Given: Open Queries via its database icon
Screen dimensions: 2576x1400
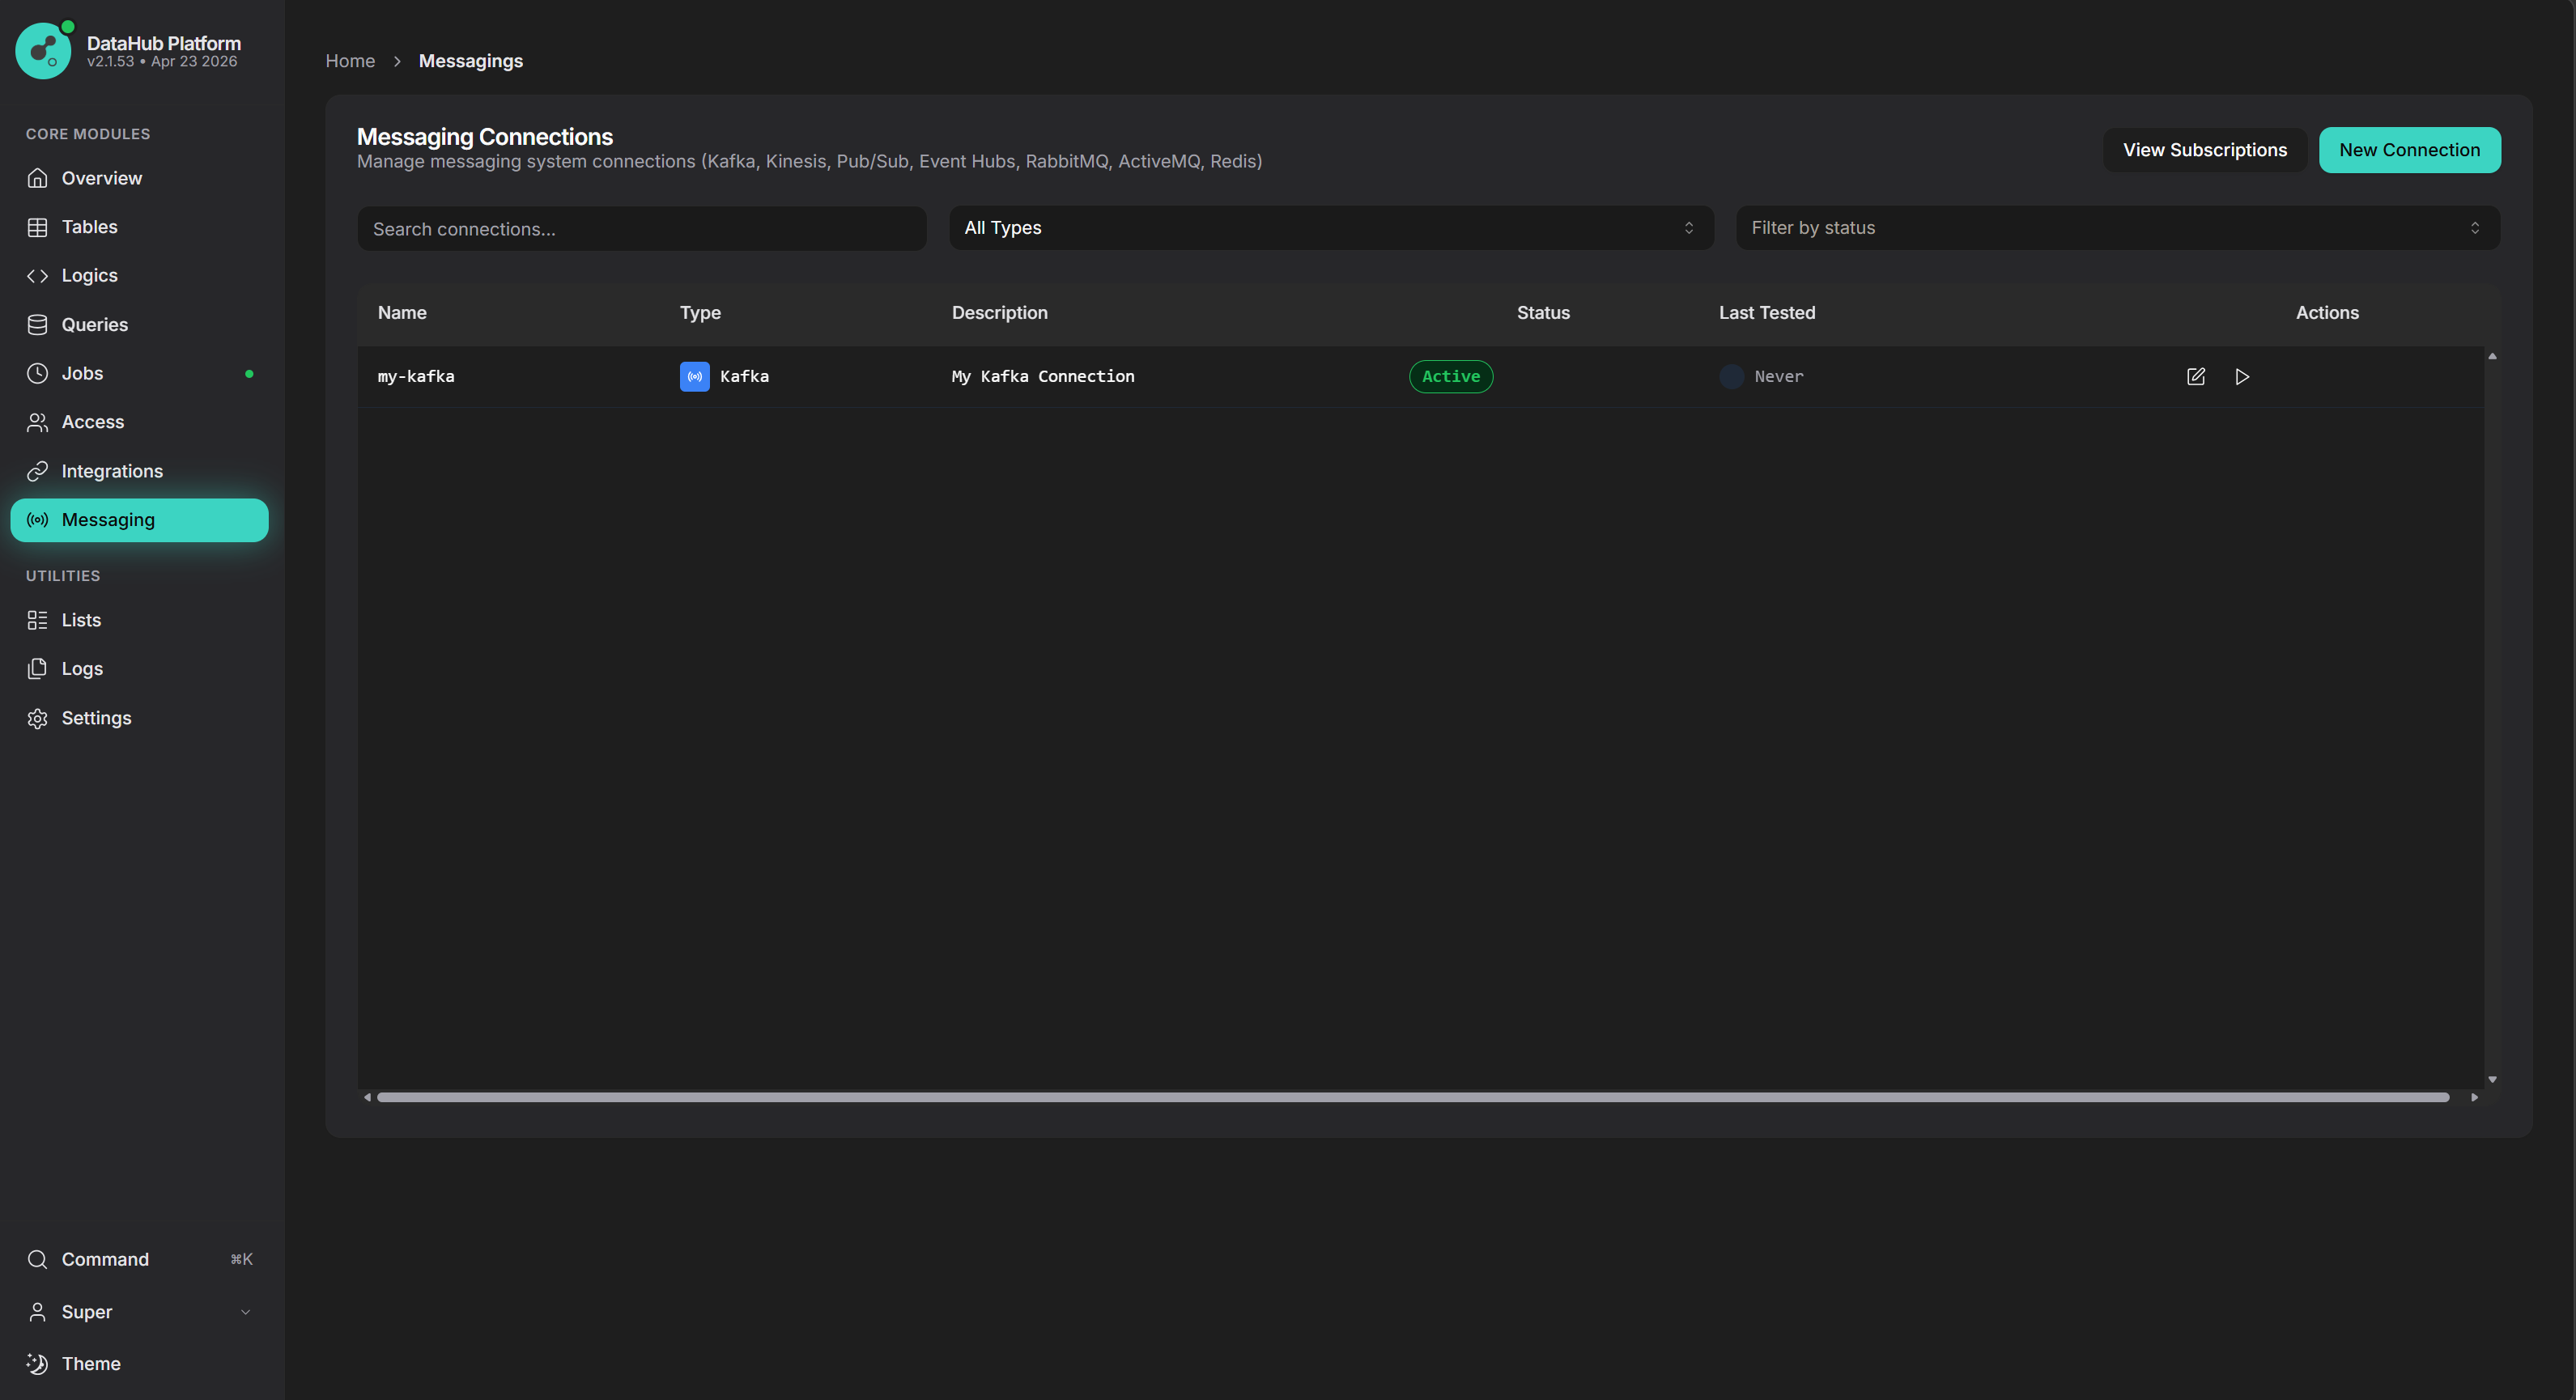Looking at the screenshot, I should pyautogui.click(x=37, y=325).
